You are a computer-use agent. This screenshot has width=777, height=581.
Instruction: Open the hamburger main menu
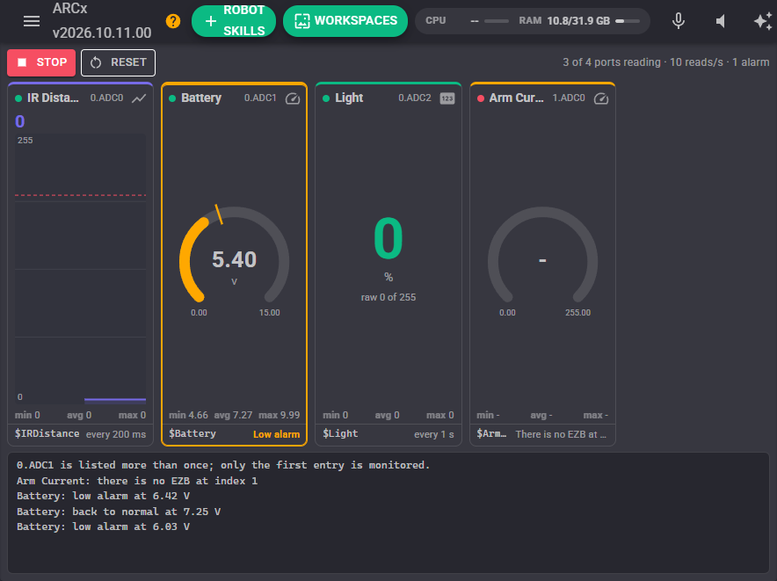(32, 21)
